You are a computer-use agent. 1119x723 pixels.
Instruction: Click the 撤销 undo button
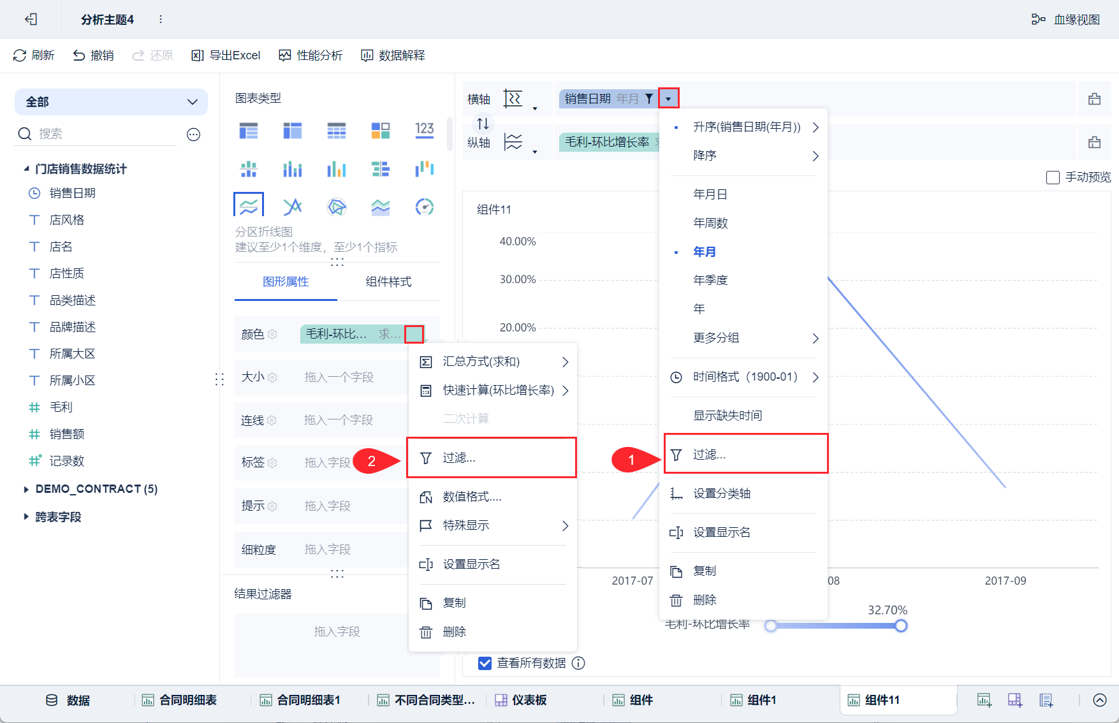point(93,55)
